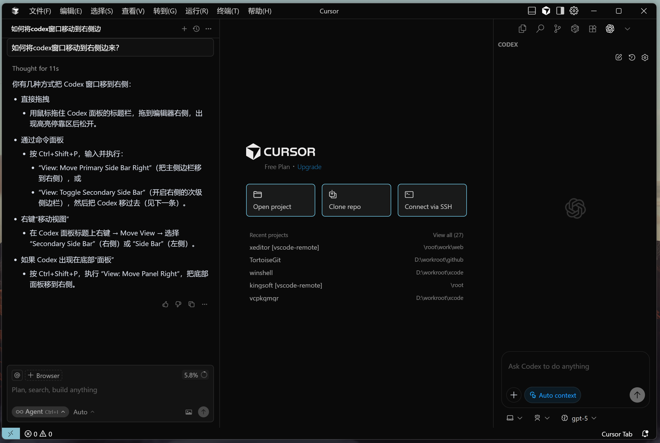Open the 查看(V) menu
The width and height of the screenshot is (660, 443).
[133, 11]
